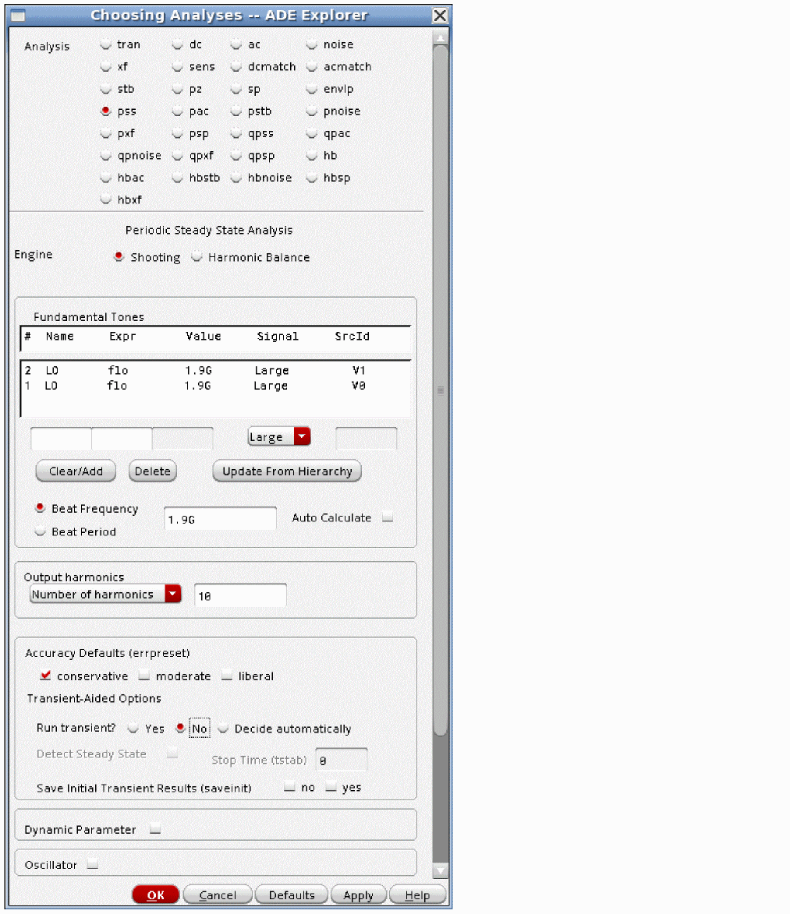The image size is (790, 914).
Task: Click the harmonics count field showing 10
Action: tap(239, 595)
